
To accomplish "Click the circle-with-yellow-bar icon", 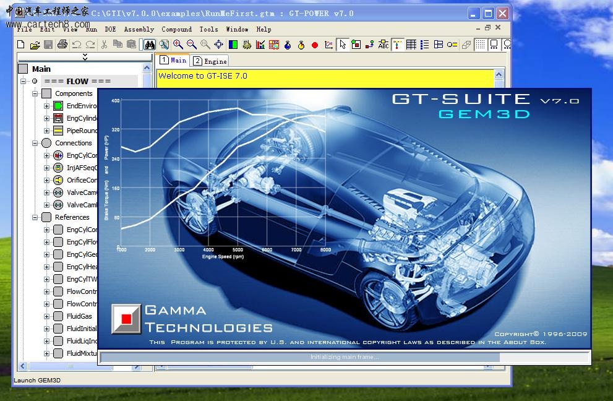I will (452, 45).
